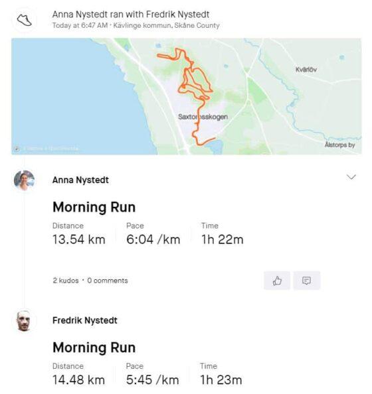Click Fredrik's 5:45 /km pace value
The height and width of the screenshot is (394, 372).
[153, 379]
